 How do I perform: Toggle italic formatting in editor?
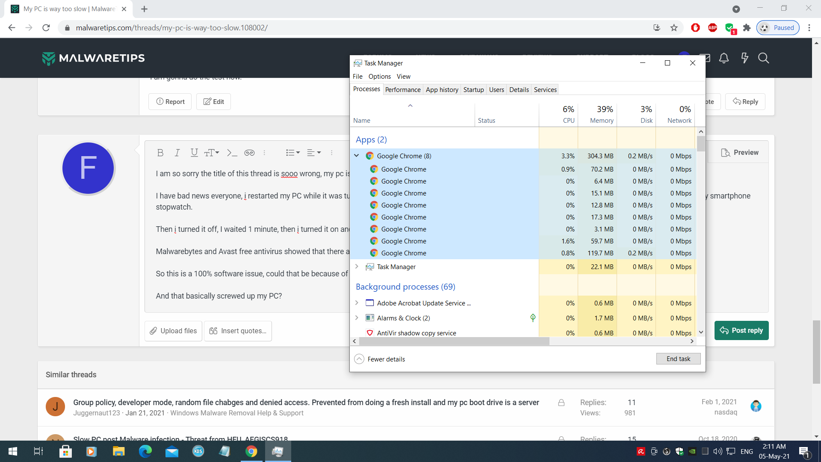tap(177, 153)
